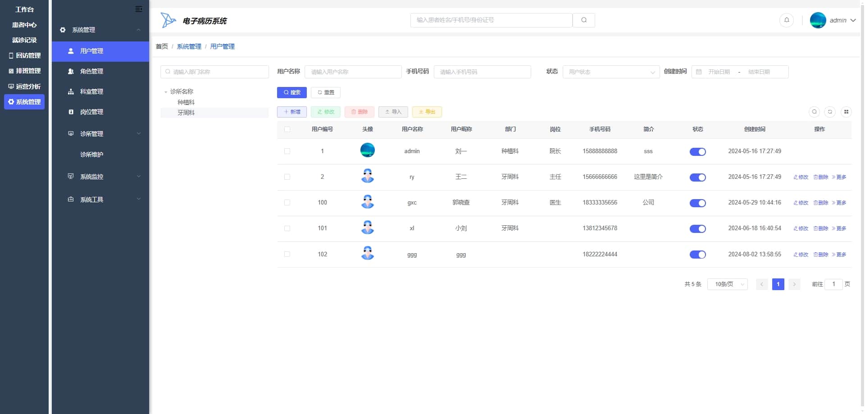Open 运营分析 in left navigation

(x=24, y=86)
